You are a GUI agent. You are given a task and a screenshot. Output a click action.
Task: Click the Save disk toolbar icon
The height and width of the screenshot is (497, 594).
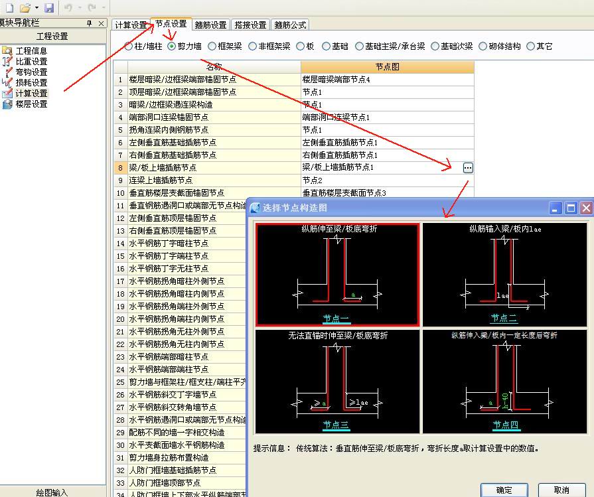[x=49, y=7]
